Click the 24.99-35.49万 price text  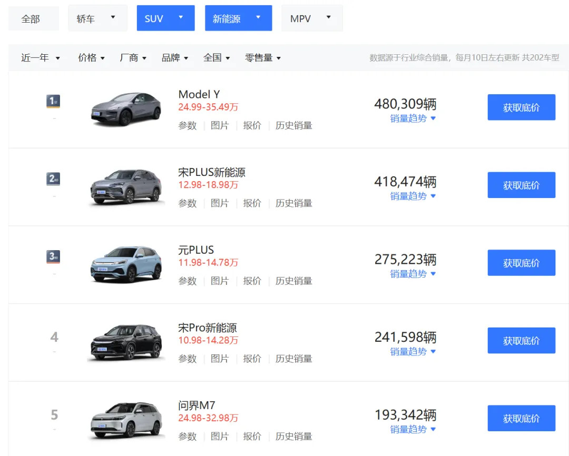(208, 107)
